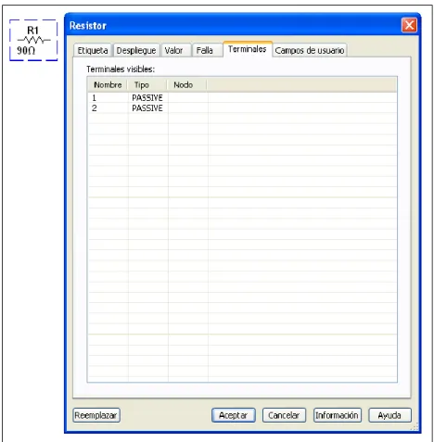Click the Tipo column header

147,85
